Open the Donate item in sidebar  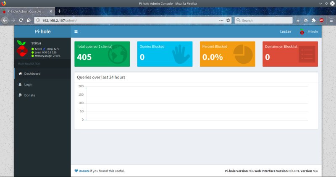[x=29, y=95]
